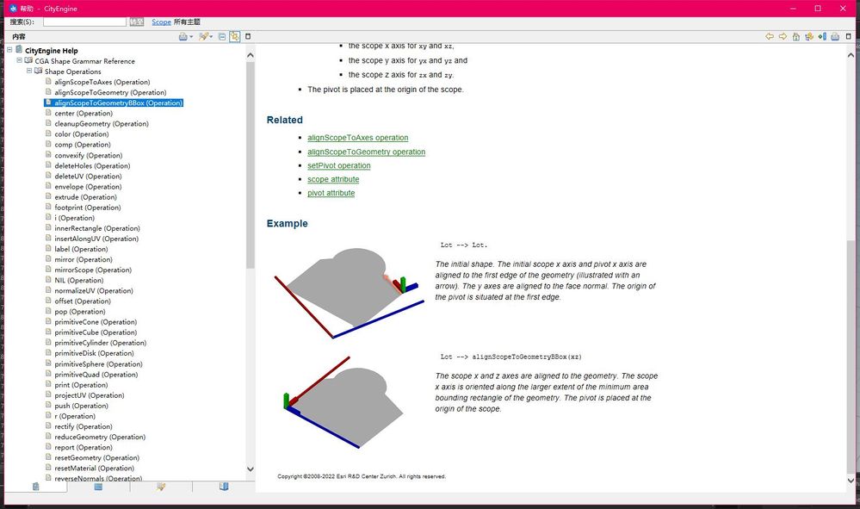The width and height of the screenshot is (860, 509).
Task: Collapse the CGA Shape Grammar Reference node
Action: (19, 60)
